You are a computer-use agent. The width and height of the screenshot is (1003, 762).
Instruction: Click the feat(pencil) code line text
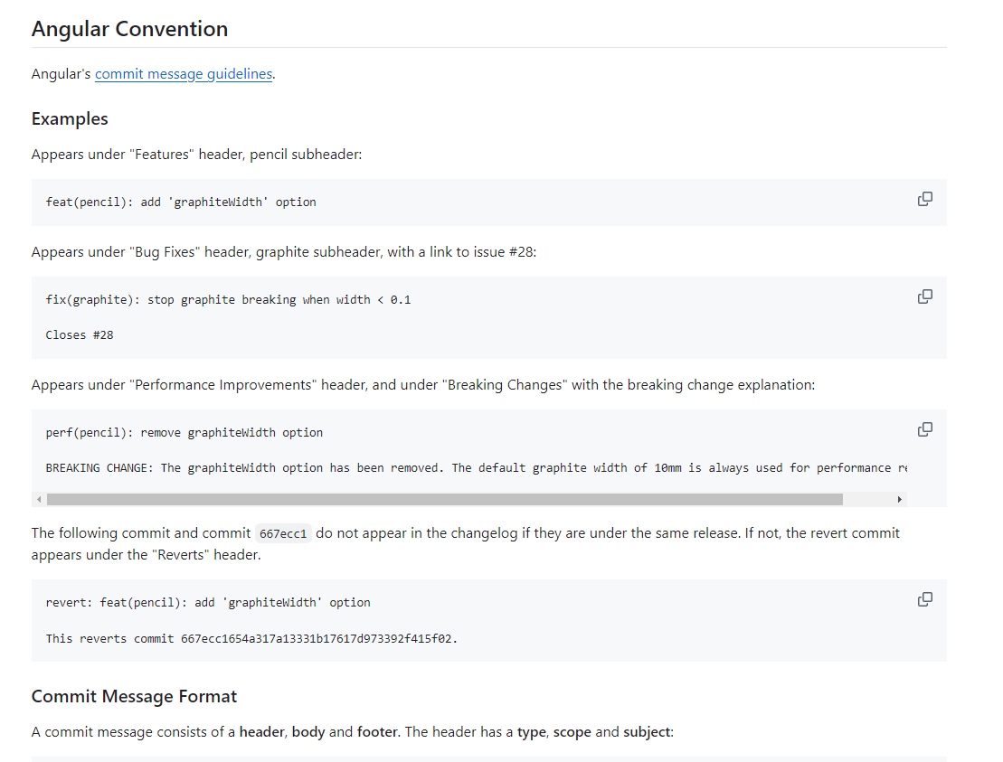click(181, 202)
